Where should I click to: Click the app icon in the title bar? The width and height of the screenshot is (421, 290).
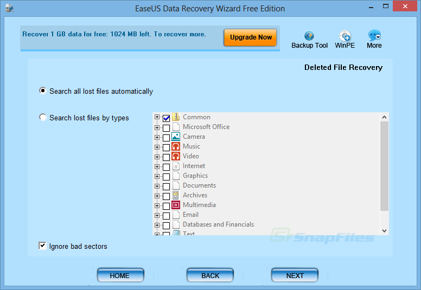(9, 8)
